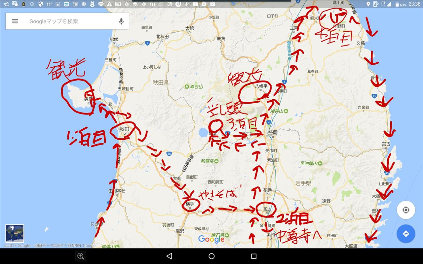Select the 西和賀町 town label
This screenshot has width=423, height=264.
215,182
